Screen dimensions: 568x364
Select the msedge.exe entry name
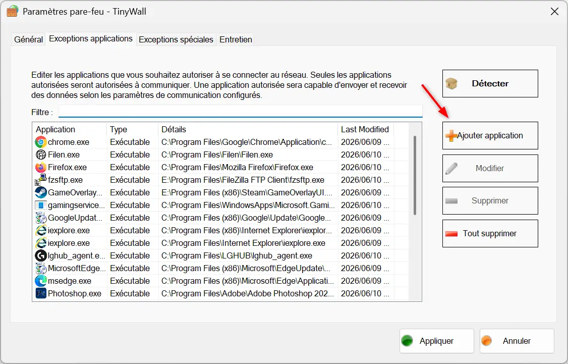[70, 281]
